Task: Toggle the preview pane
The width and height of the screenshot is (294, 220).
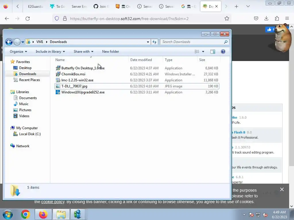Action: coord(213,52)
